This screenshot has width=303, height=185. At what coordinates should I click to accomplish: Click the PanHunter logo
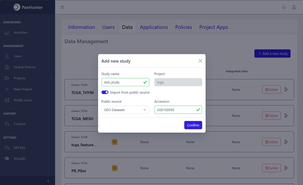pyautogui.click(x=28, y=7)
